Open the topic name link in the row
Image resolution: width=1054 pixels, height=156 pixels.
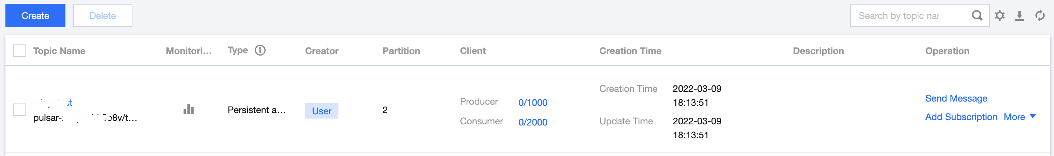[53, 102]
